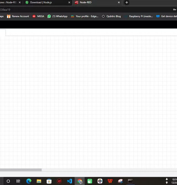This screenshot has height=185, width=177.
Task: Close the Download | Node.js tab
Action: click(69, 2)
